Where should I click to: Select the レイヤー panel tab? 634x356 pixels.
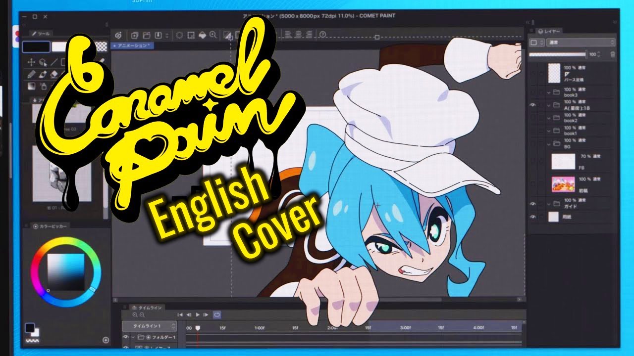[x=550, y=31]
